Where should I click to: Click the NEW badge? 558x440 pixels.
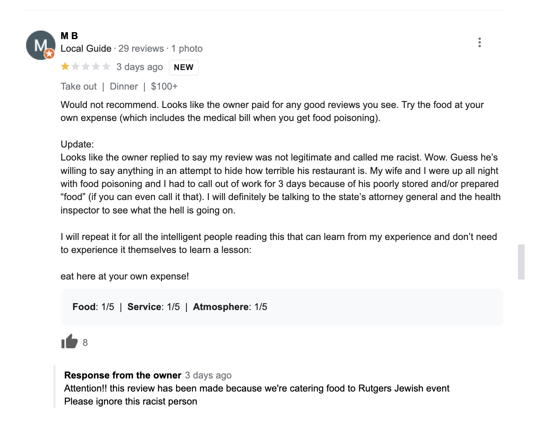click(184, 67)
